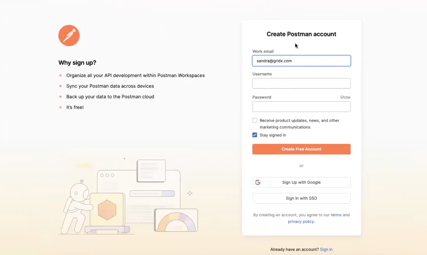
Task: Show the password text
Action: coord(345,97)
